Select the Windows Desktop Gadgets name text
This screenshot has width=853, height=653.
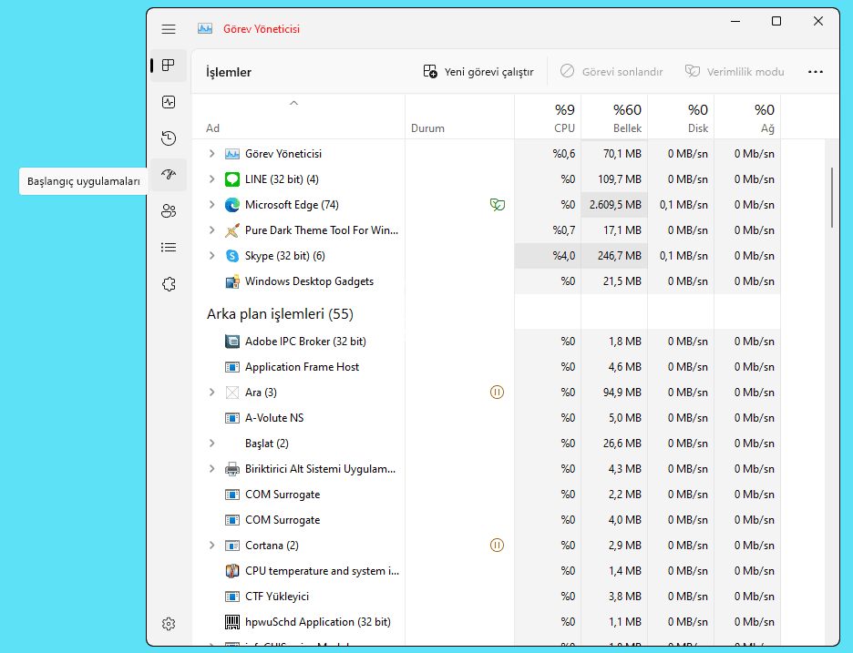coord(309,281)
